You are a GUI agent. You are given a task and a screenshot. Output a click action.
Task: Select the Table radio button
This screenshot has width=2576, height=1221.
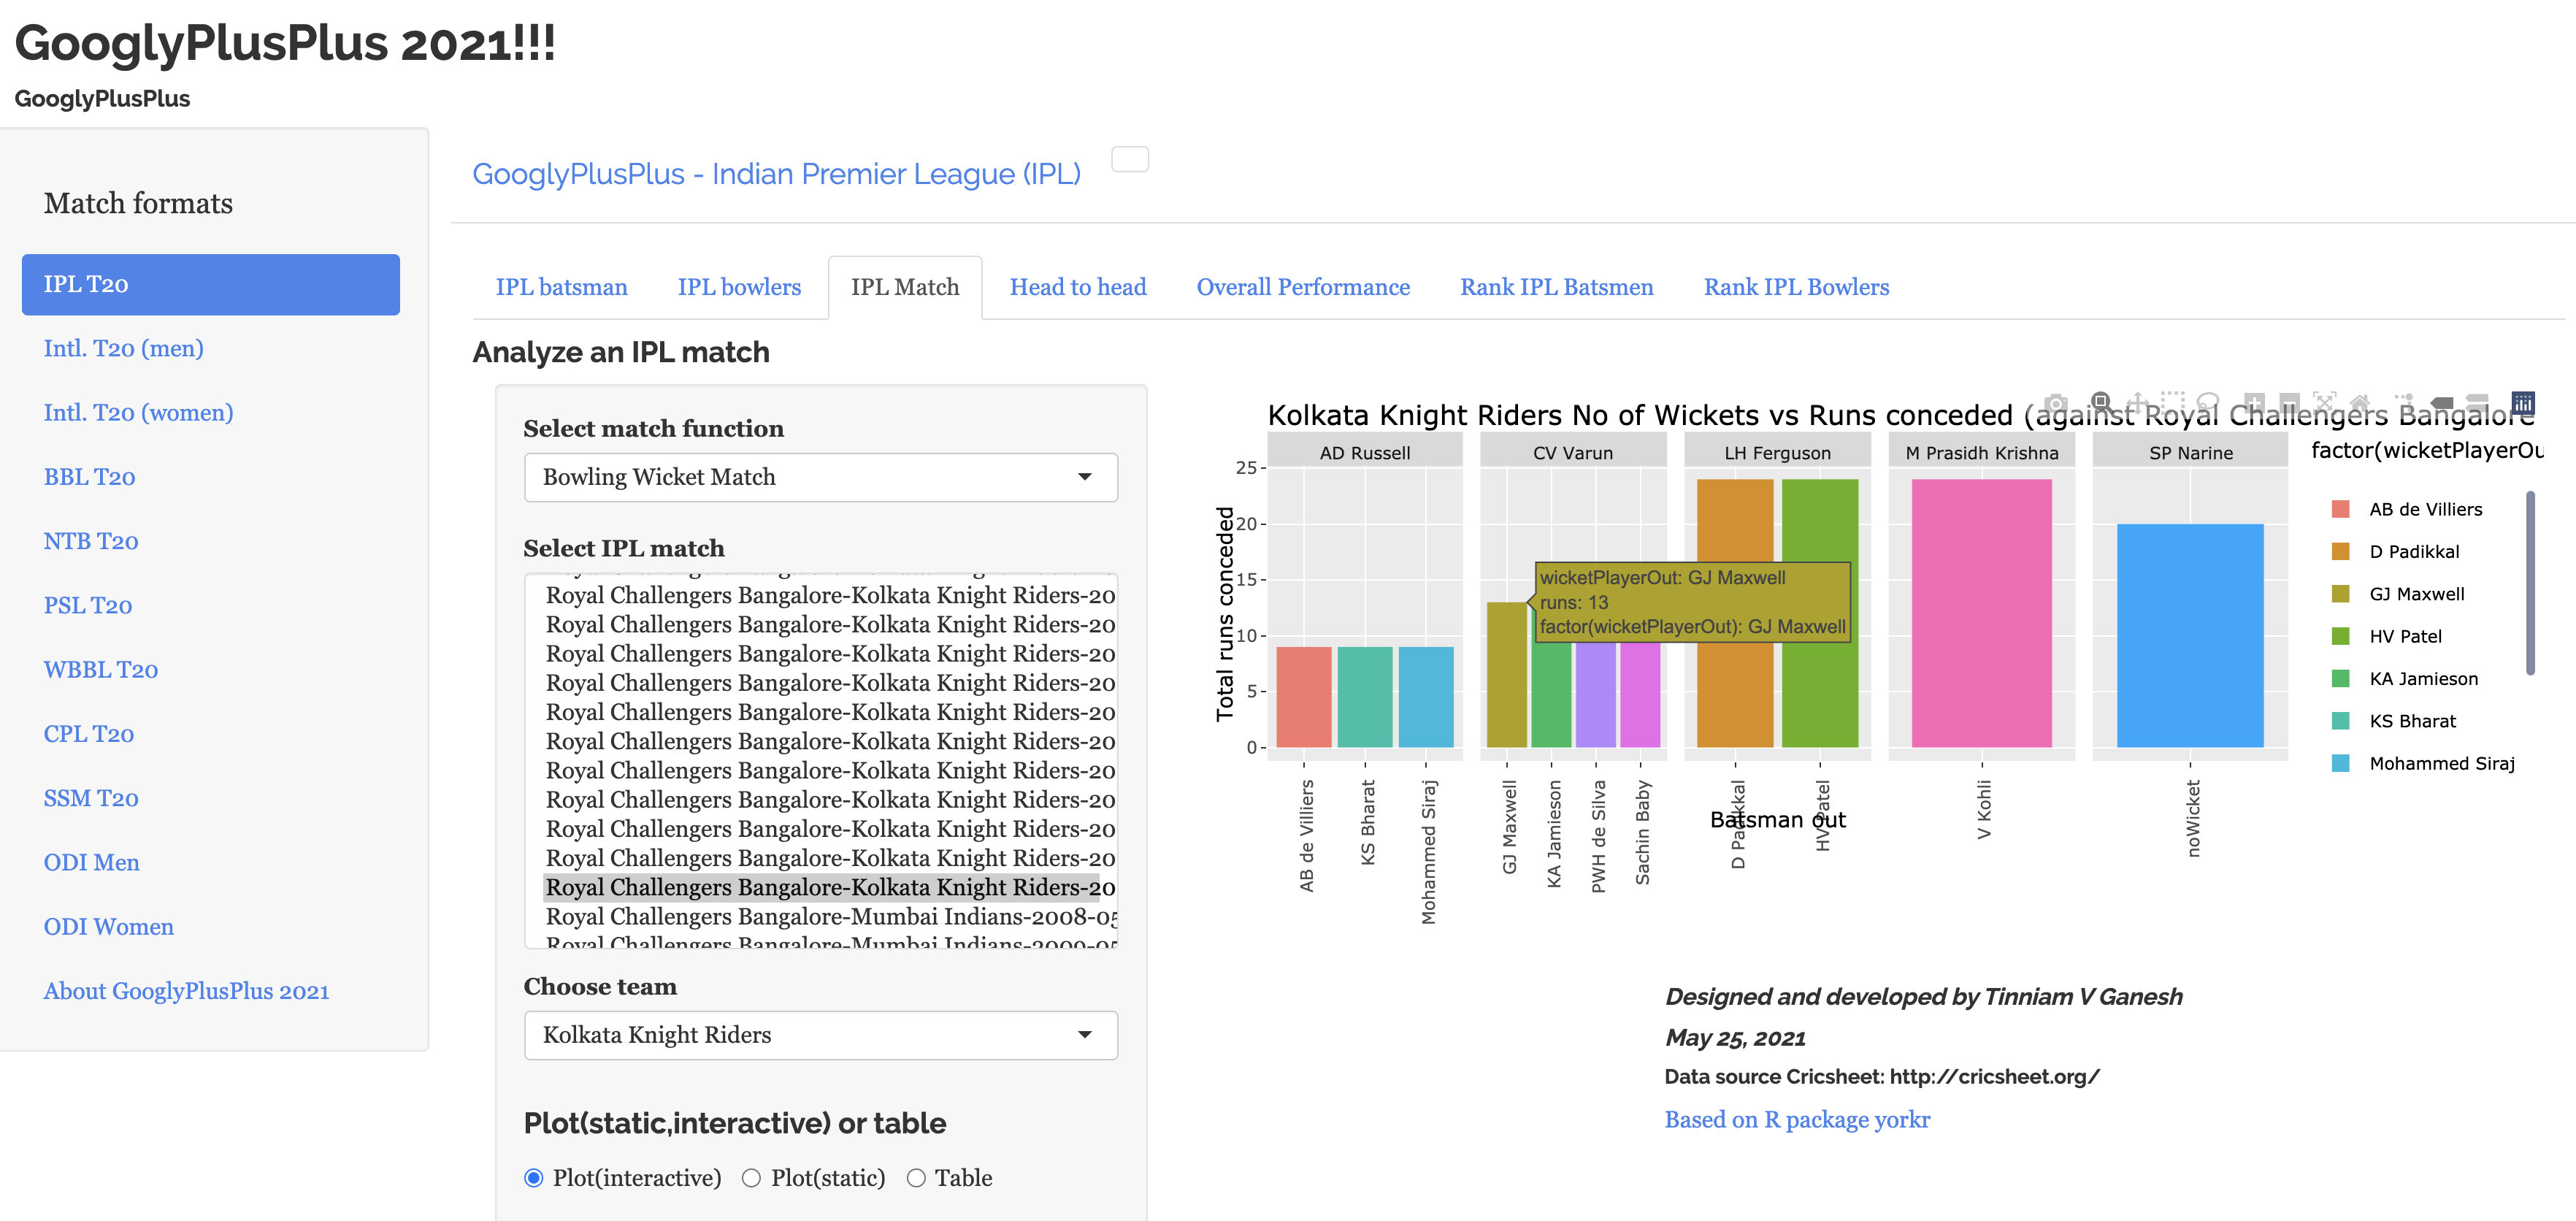pos(915,1178)
